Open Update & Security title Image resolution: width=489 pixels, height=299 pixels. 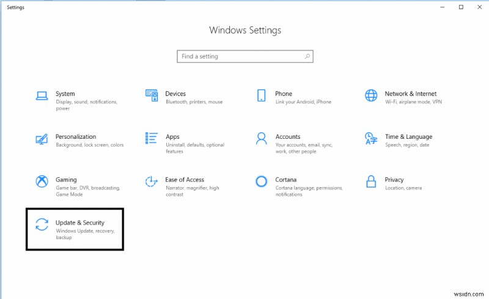point(80,223)
